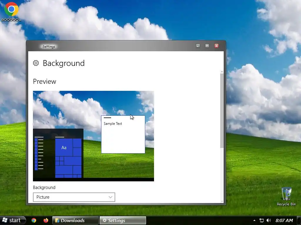Viewport: 301px width, 225px height.
Task: Maximize the Settings window
Action: tap(207, 46)
